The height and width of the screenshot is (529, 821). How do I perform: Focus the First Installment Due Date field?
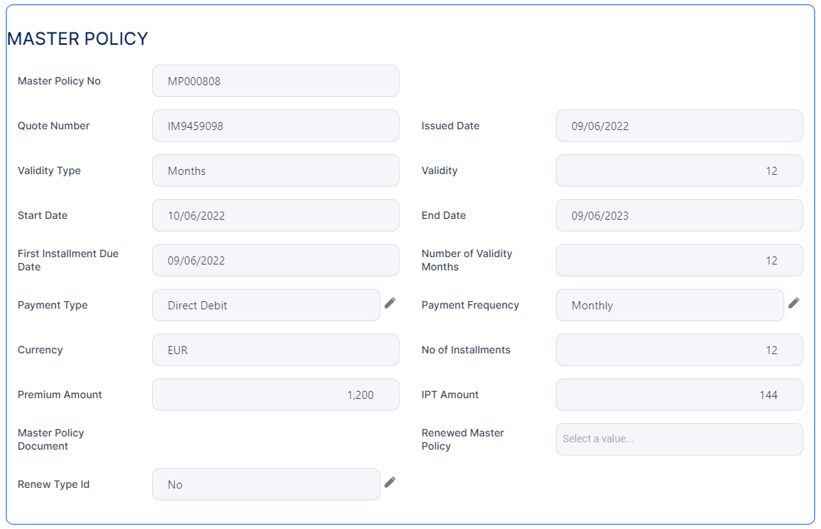point(275,260)
